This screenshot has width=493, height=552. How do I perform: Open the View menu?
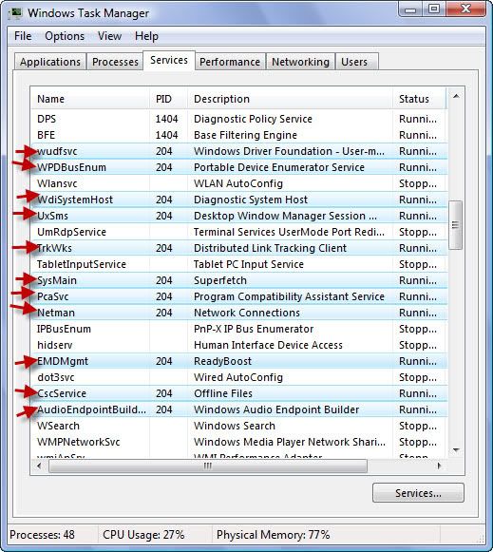pyautogui.click(x=109, y=36)
